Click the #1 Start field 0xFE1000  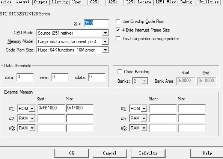click(51, 108)
